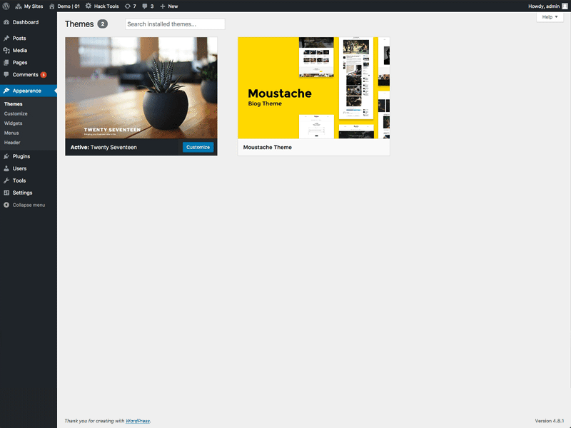Open the Howdy admin account dropdown
The height and width of the screenshot is (428, 571).
[542, 6]
